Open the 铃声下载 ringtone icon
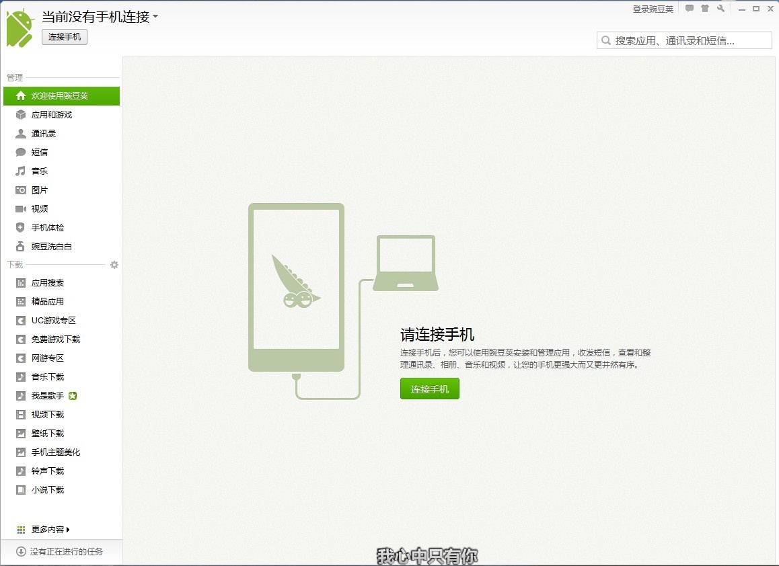The height and width of the screenshot is (566, 779). coord(20,471)
